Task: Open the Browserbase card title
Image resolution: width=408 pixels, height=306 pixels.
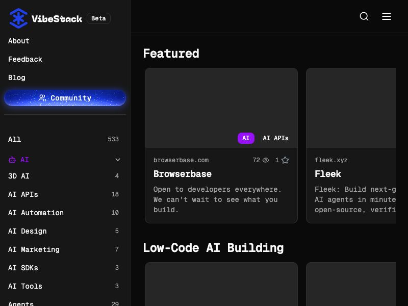Action: 183,174
